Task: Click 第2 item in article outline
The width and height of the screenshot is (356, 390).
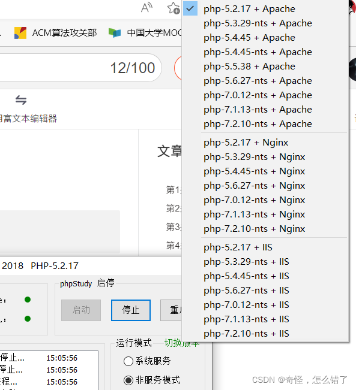Action: 173,208
